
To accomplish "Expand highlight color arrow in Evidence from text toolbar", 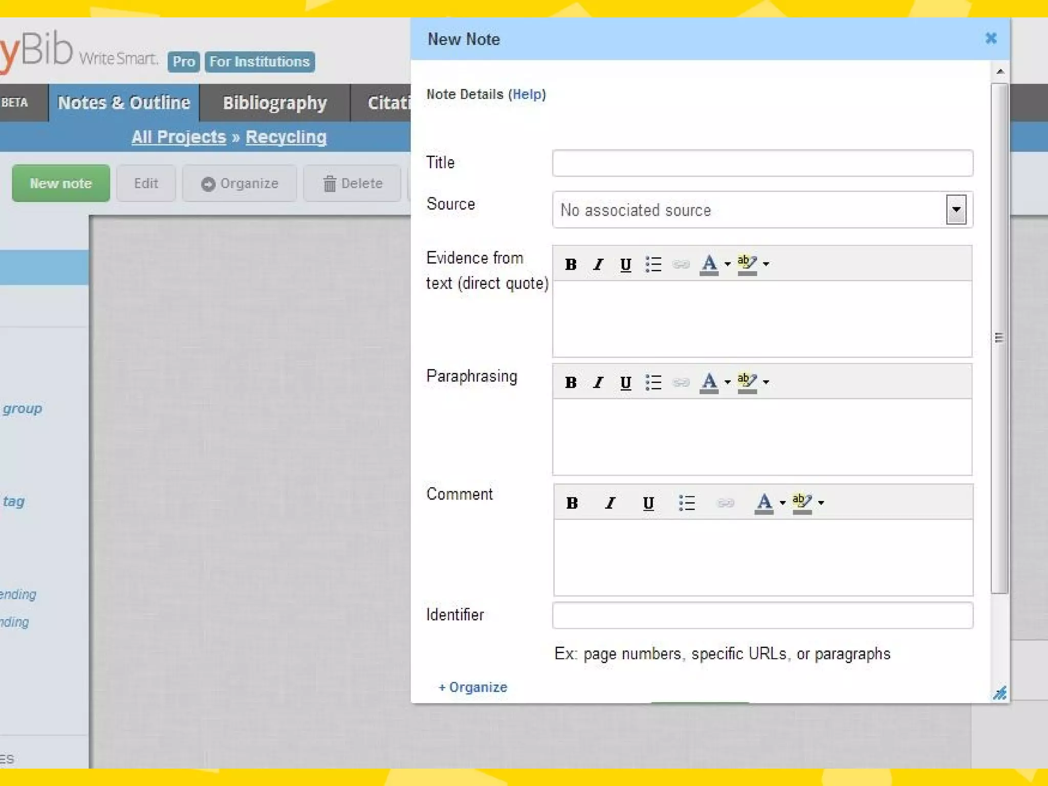I will click(766, 264).
